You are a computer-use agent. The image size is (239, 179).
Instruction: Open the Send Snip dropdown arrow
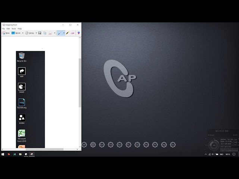tap(55, 33)
